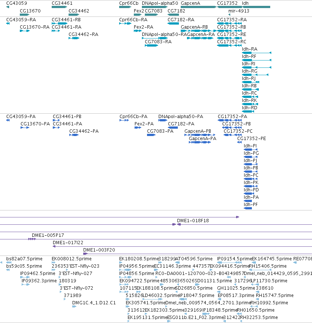
Task: Click protein GapcenA-PB
Action: coord(198,131)
